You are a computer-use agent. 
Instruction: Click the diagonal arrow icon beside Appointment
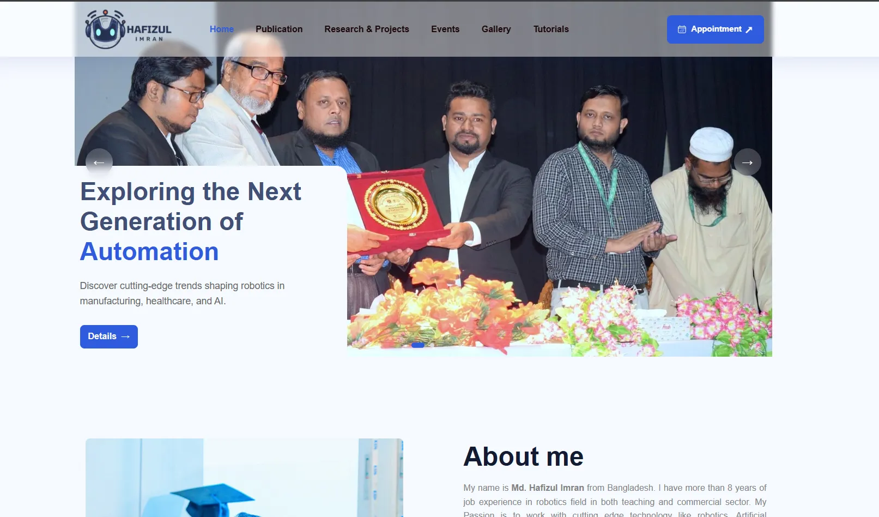(749, 29)
